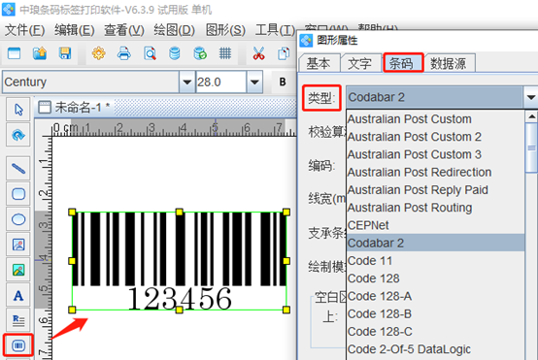This screenshot has height=360, width=538.
Task: Choose Australian Post Routing option
Action: (435, 208)
